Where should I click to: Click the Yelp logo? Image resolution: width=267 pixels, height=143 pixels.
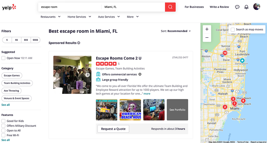click(x=9, y=7)
